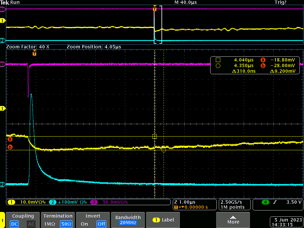Click the zoom bracket in the overview waveform
The width and height of the screenshot is (304, 228).
click(158, 25)
